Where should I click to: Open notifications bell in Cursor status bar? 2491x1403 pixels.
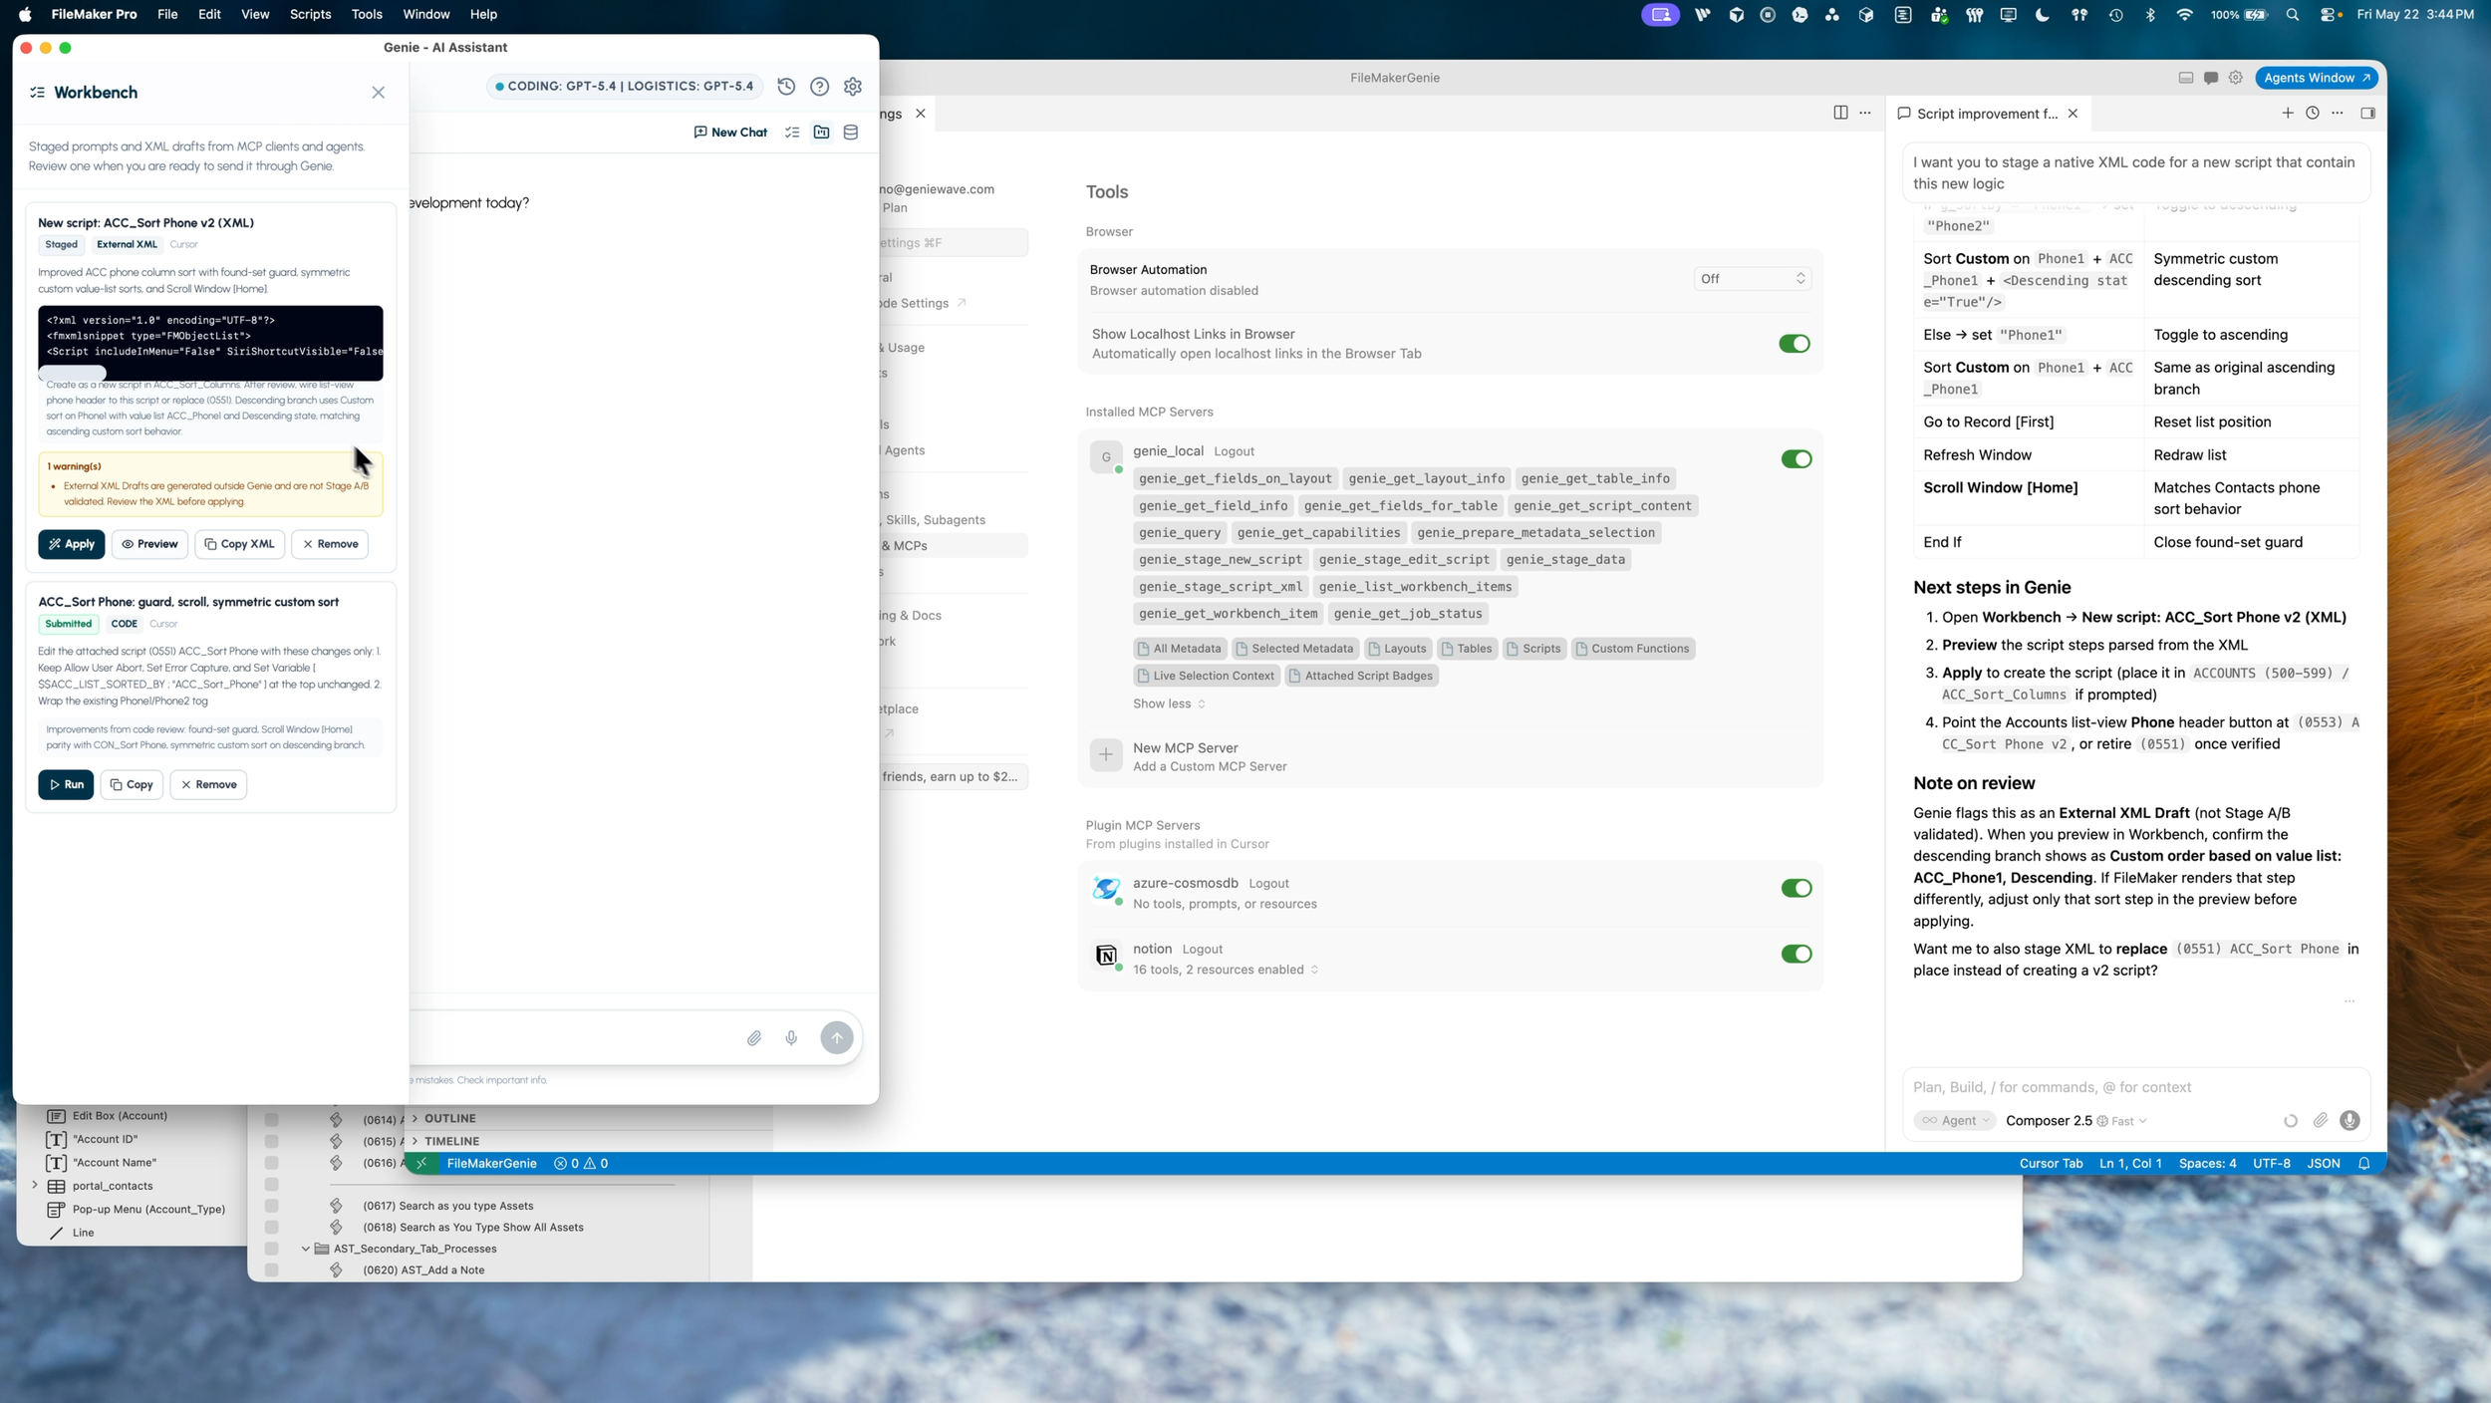coord(2363,1164)
